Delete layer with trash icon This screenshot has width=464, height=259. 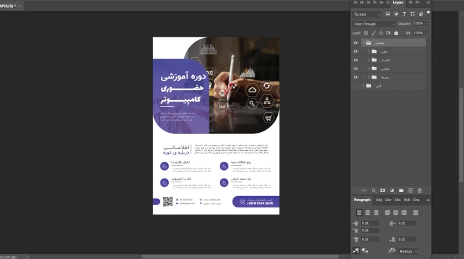pos(420,191)
